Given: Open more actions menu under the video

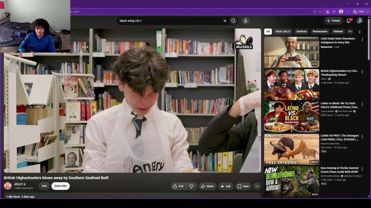Looking at the screenshot, I should pyautogui.click(x=257, y=186).
